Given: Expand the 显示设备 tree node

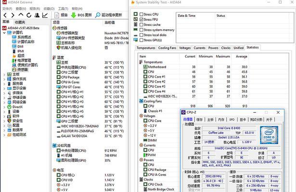Looking at the screenshot, I should click(4, 88).
